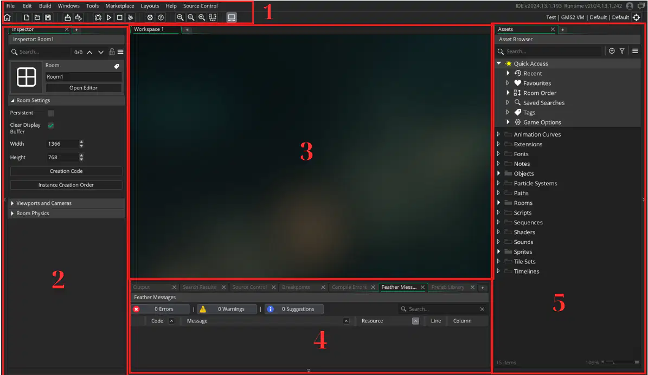Open the Source Control menu
The width and height of the screenshot is (648, 375).
pos(201,6)
